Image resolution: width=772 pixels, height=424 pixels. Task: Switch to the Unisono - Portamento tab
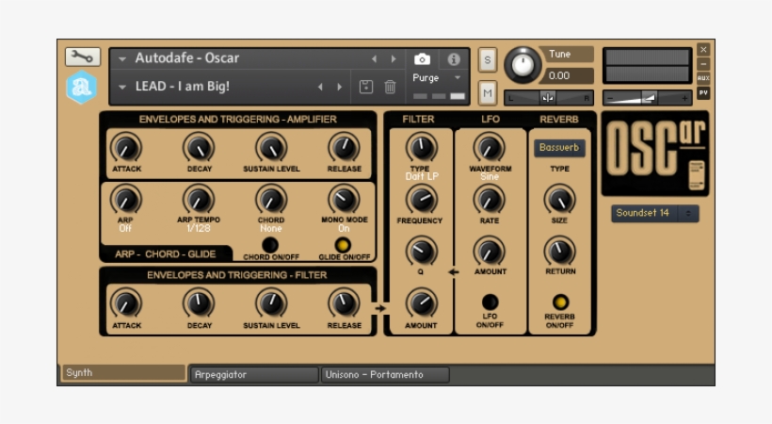tap(384, 375)
